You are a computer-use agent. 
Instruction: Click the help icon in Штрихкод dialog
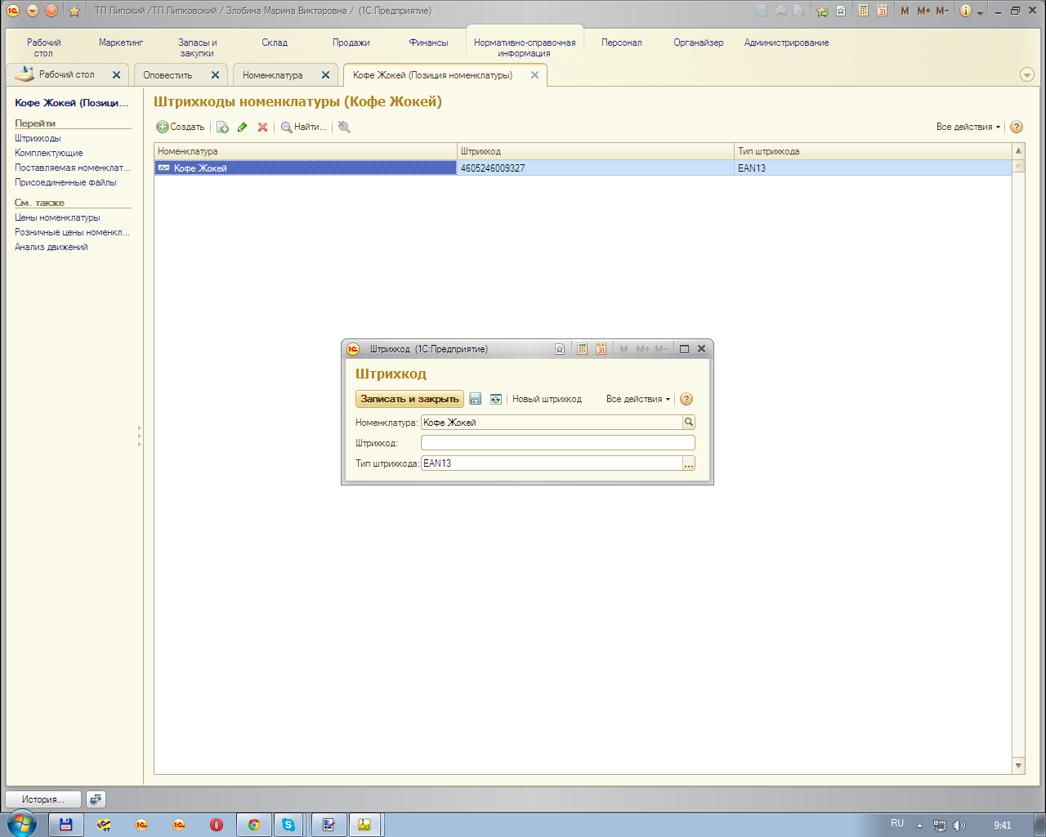pyautogui.click(x=686, y=399)
